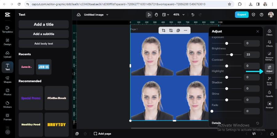Choose the 'Healthy Food' text preset
The width and height of the screenshot is (277, 138).
click(31, 125)
